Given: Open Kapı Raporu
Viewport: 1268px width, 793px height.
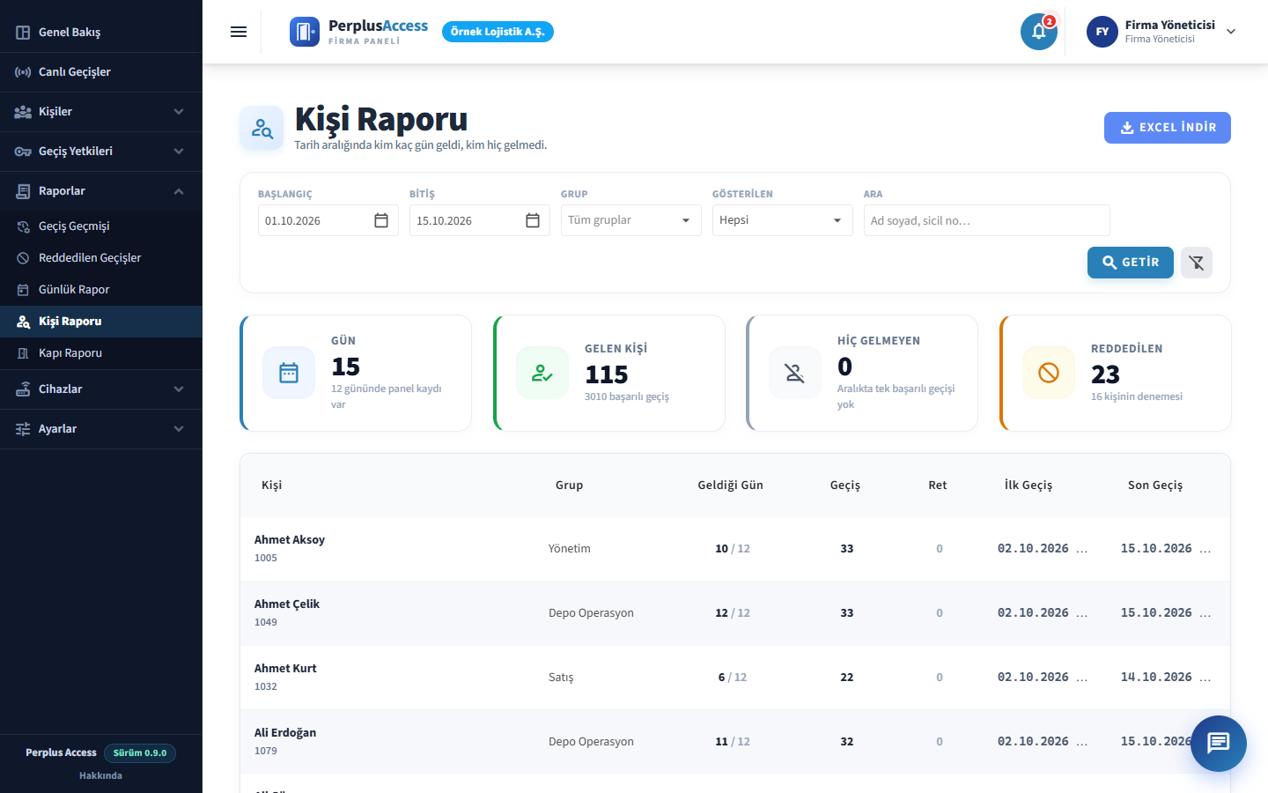Looking at the screenshot, I should [x=101, y=353].
